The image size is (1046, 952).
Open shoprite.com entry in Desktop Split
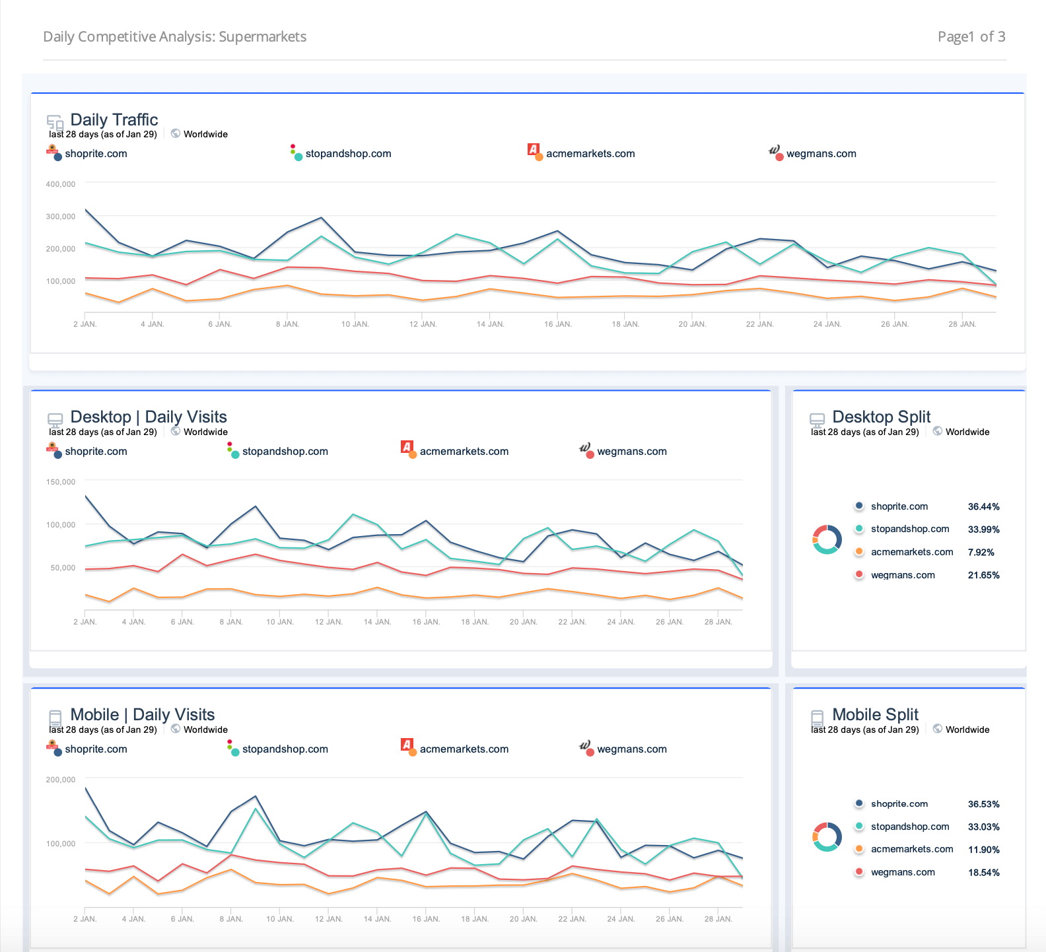coord(899,506)
